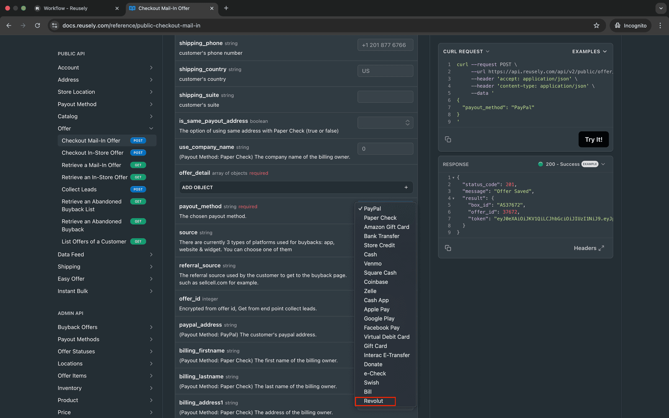
Task: Reload the current page
Action: point(37,25)
